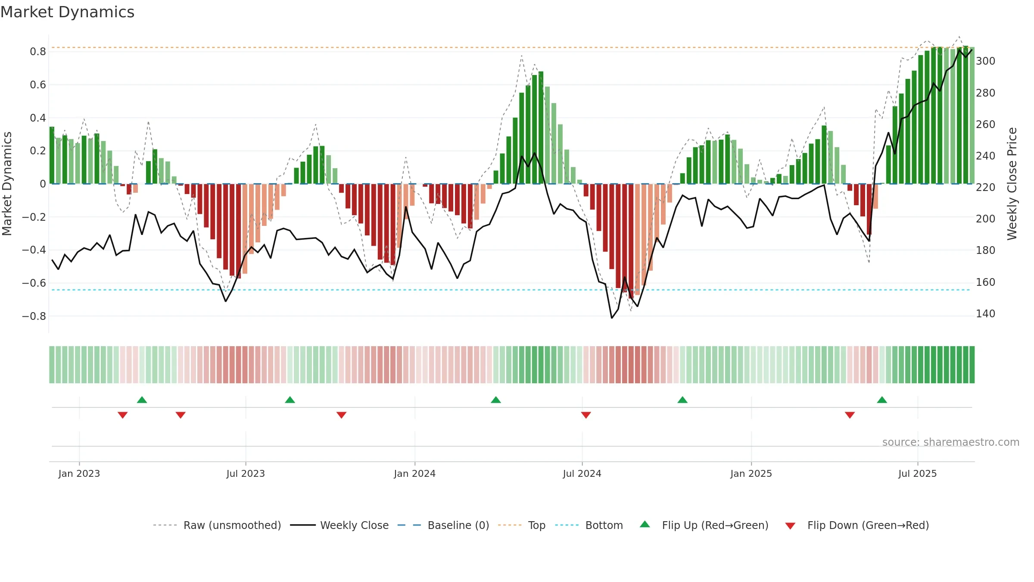Click the last red flip-down triangle near April 2025
1034x582 pixels.
[850, 415]
